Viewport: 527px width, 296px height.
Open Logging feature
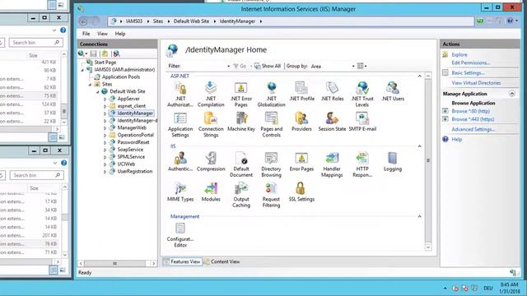(x=393, y=161)
